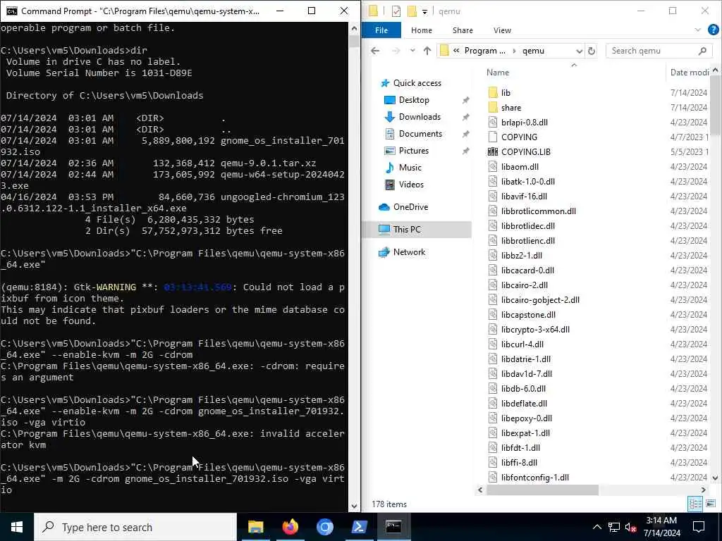Viewport: 722px width, 541px height.
Task: Switch to Command Prompt taskbar icon
Action: [x=393, y=527]
